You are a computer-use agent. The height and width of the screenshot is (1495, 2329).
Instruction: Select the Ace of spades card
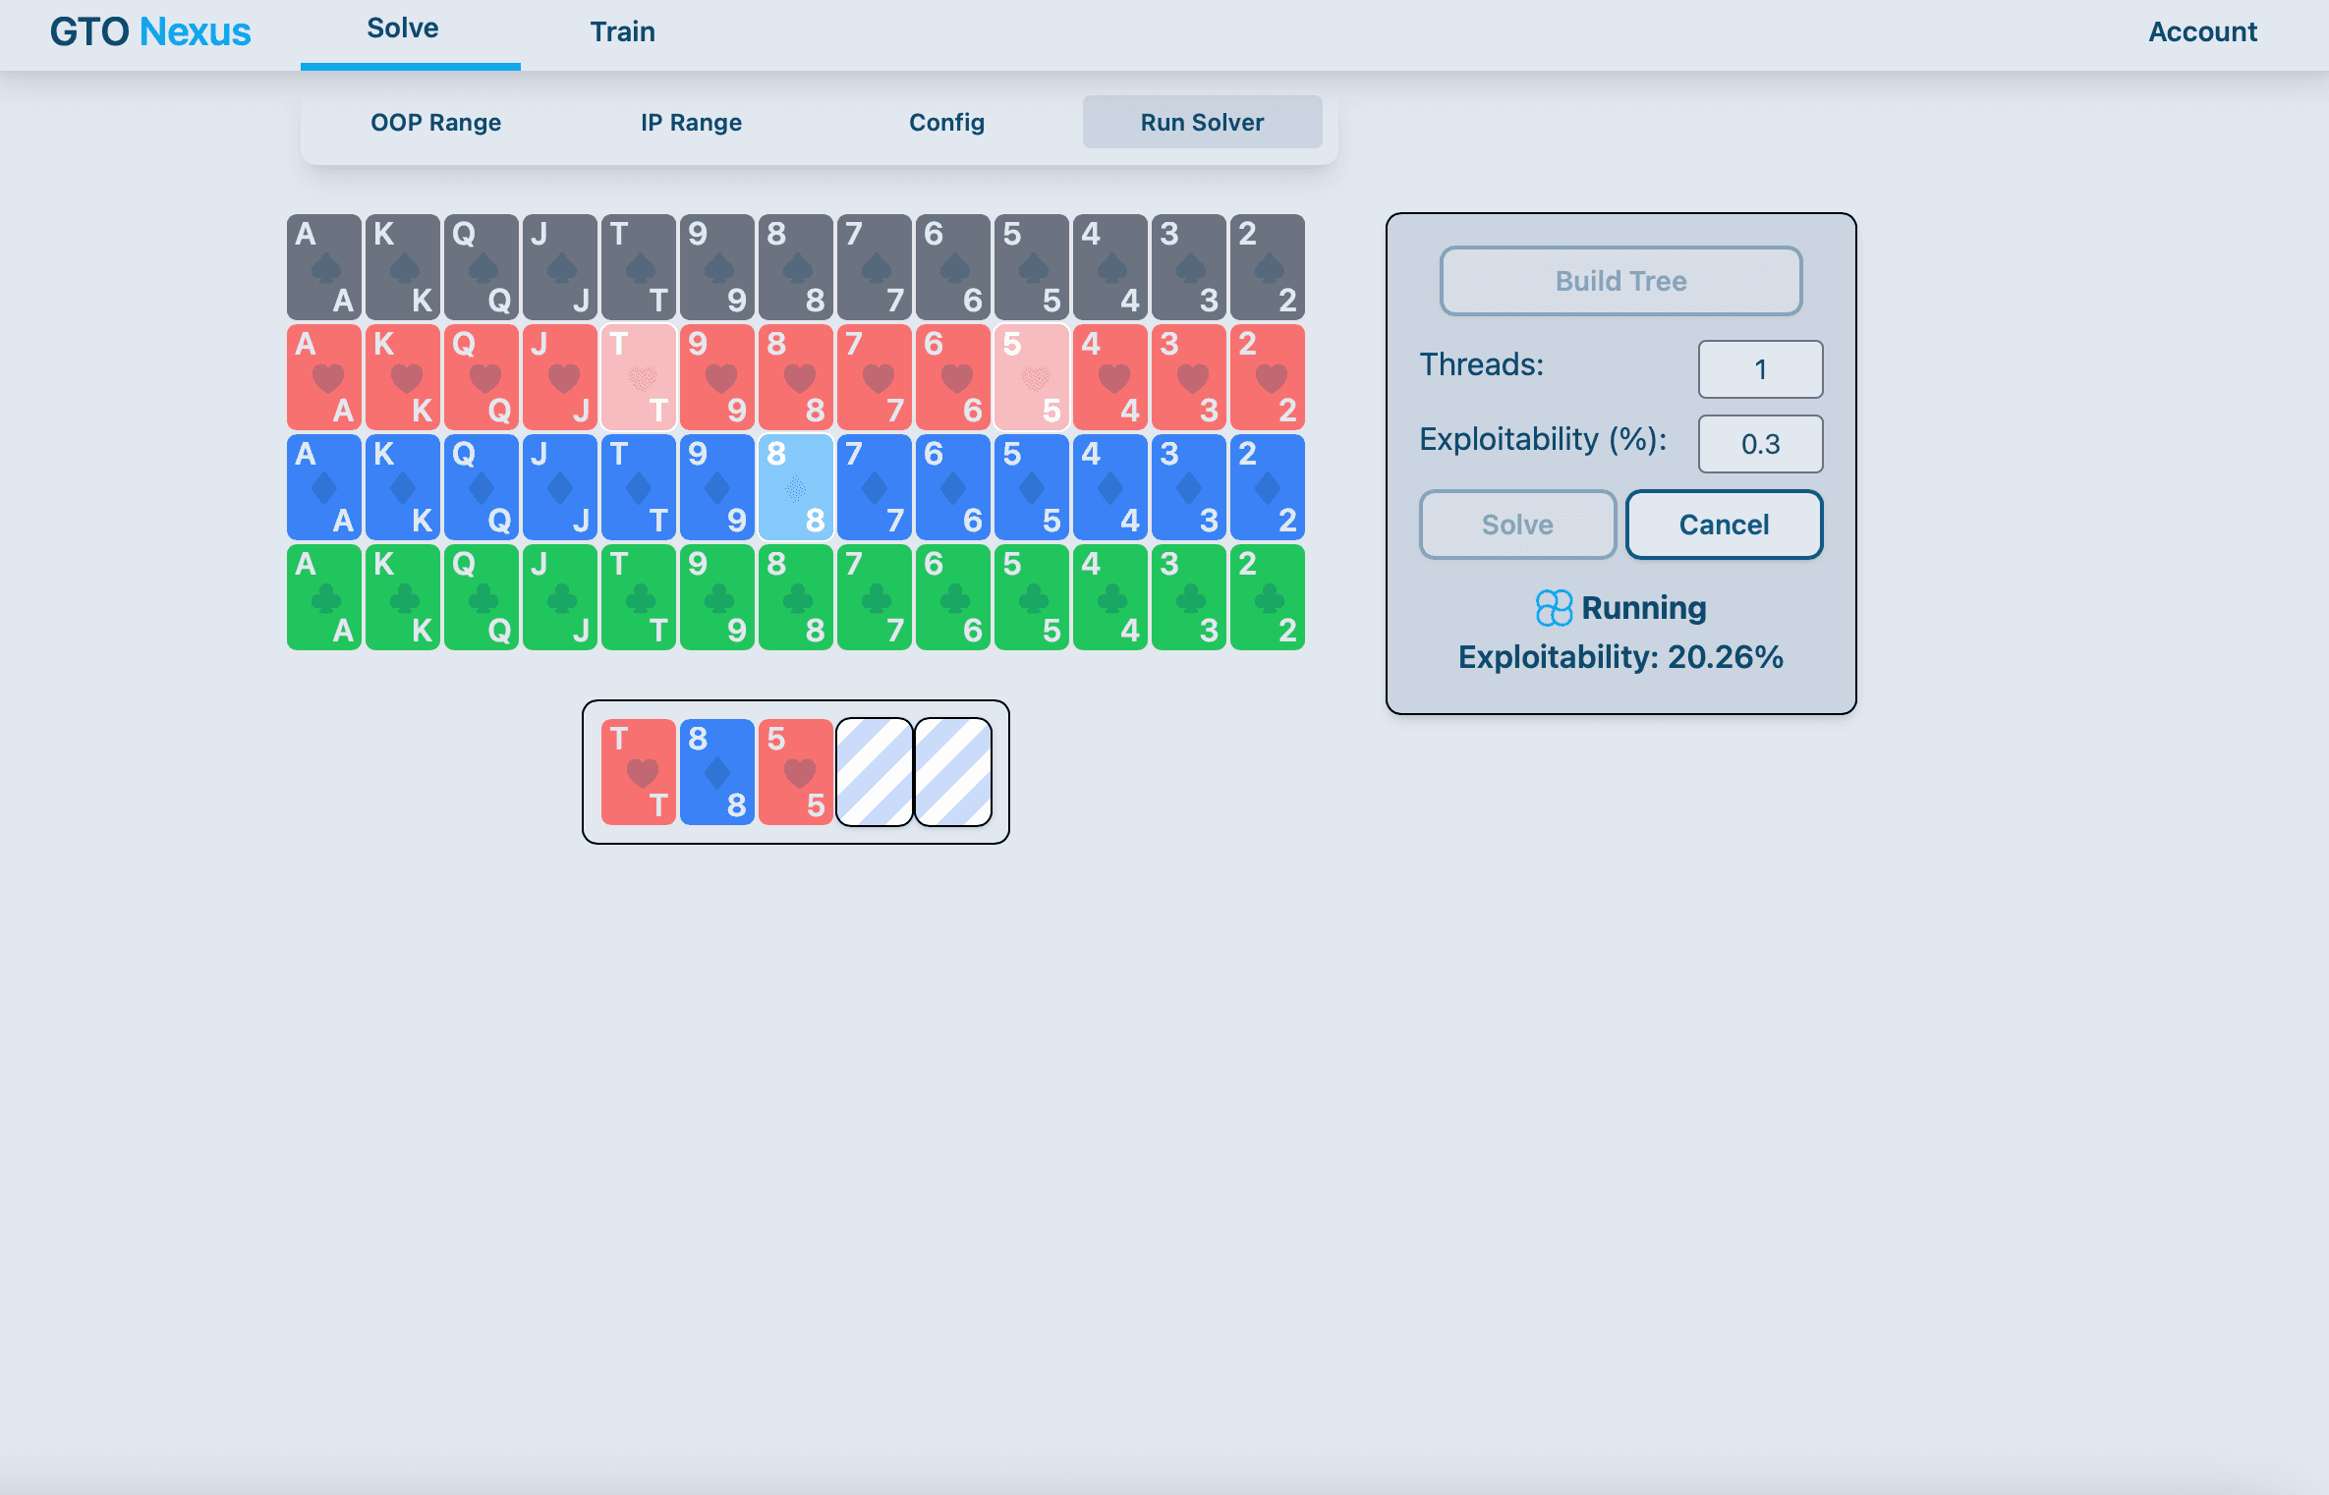(x=324, y=267)
